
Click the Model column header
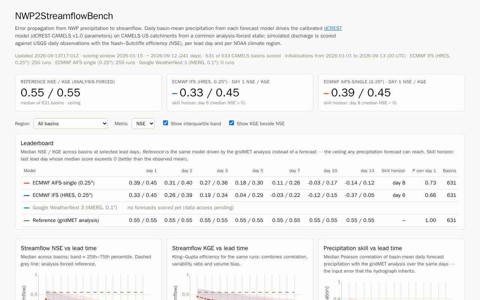[x=30, y=171]
